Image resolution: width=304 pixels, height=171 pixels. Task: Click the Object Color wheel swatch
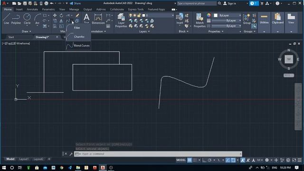209,15
